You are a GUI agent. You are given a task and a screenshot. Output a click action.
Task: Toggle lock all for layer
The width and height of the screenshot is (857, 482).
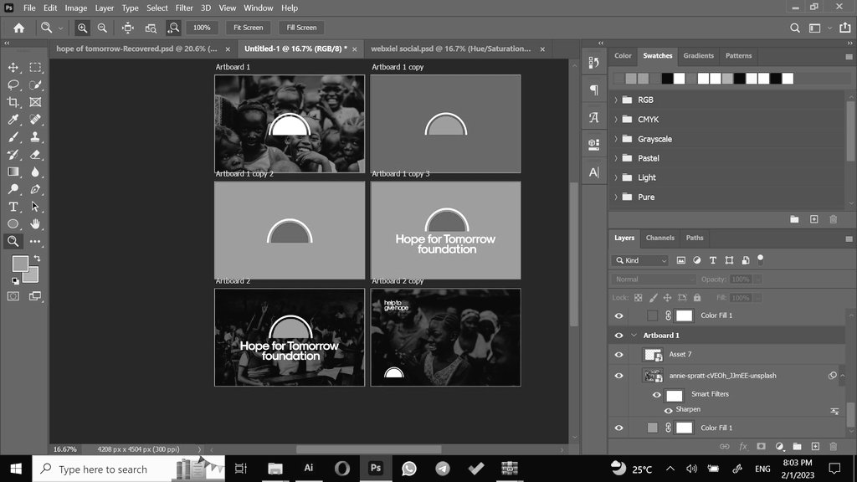coord(697,298)
